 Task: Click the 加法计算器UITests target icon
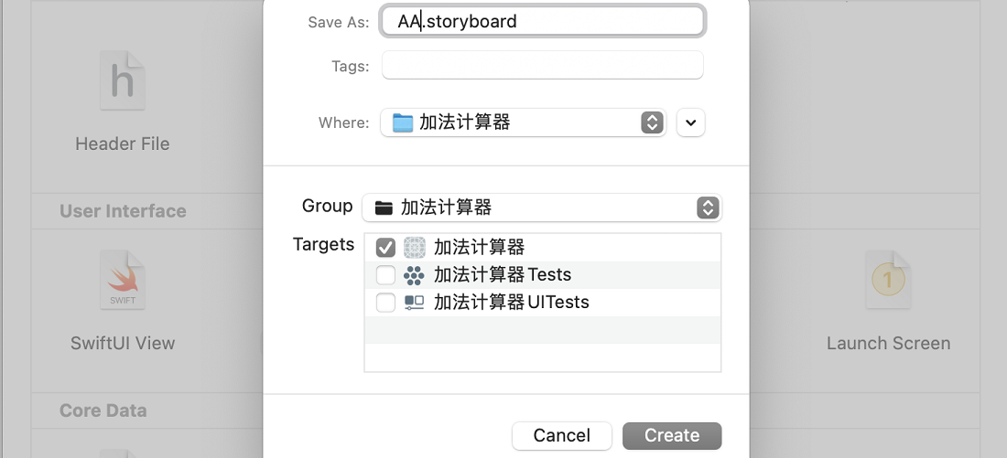tap(414, 303)
